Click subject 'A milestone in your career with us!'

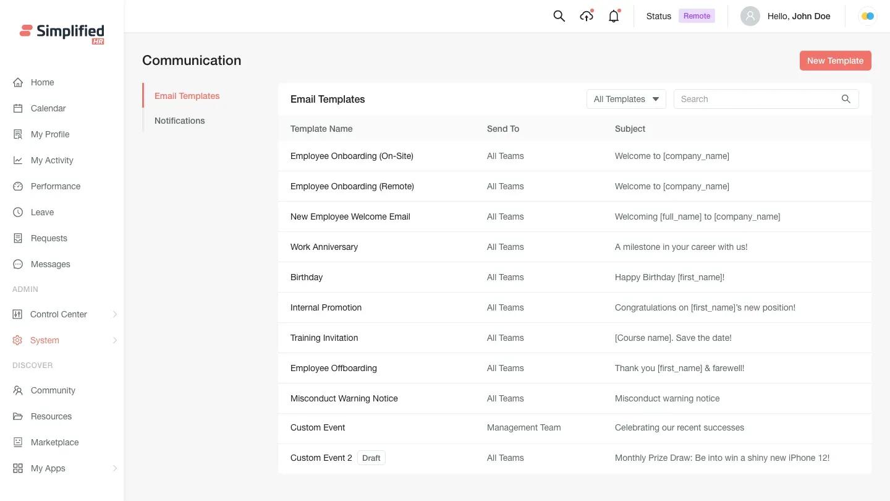click(681, 247)
